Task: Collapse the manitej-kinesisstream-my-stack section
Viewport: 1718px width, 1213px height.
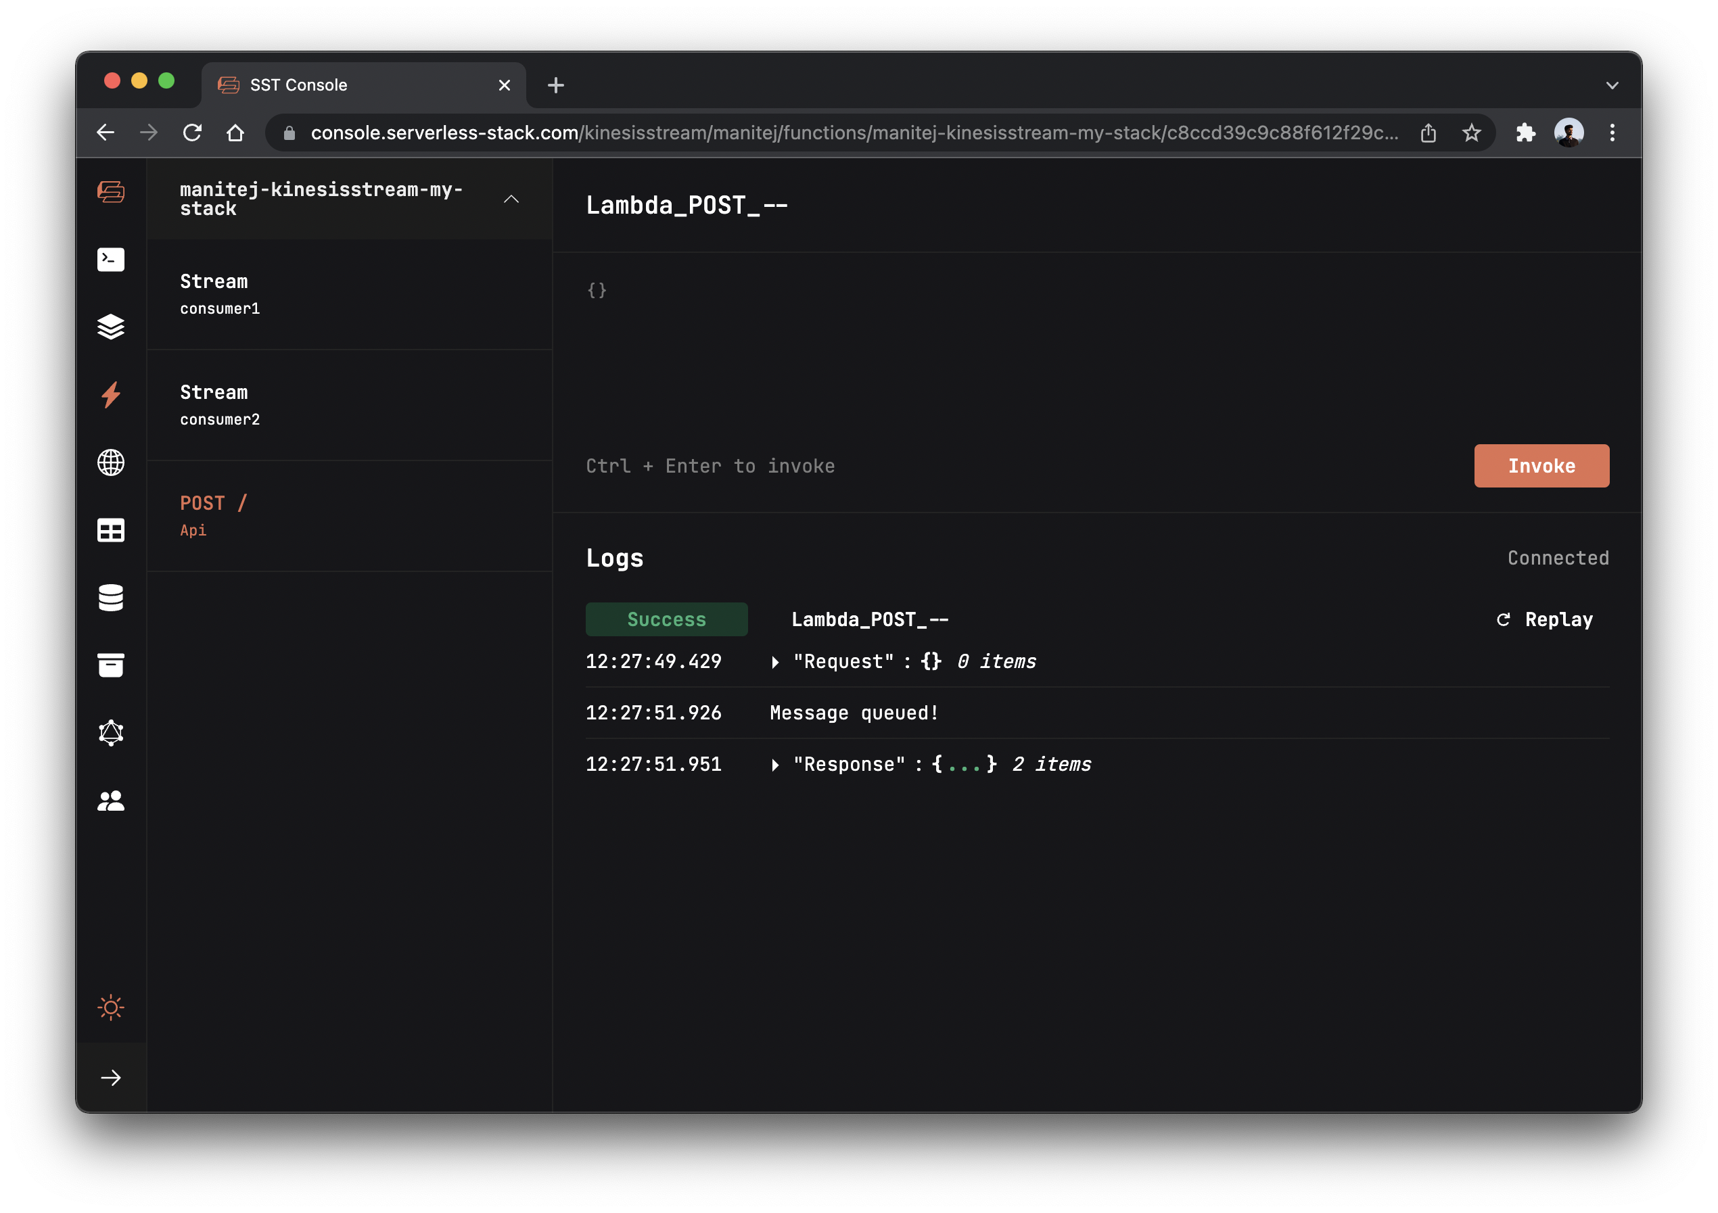Action: (x=511, y=199)
